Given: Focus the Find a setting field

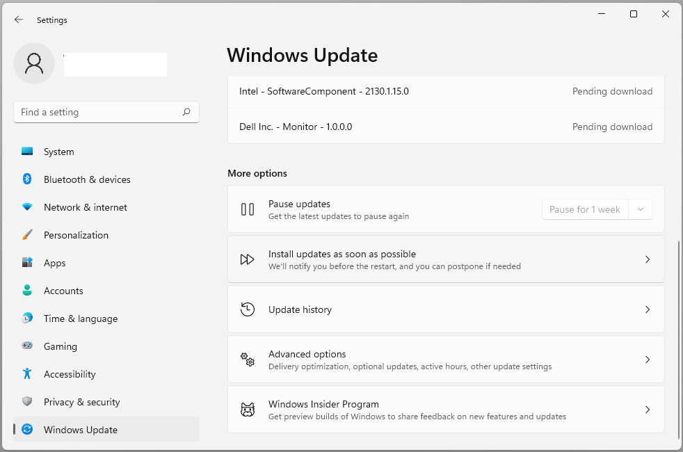Looking at the screenshot, I should (x=106, y=113).
